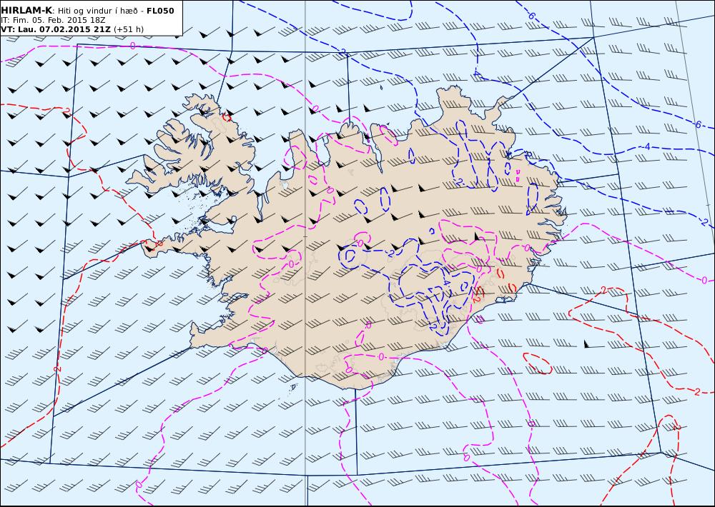This screenshot has height=507, width=715.
Task: Select the 'IT: Fim. 05. Feb. 2015 18Z' line
Action: tap(53, 21)
